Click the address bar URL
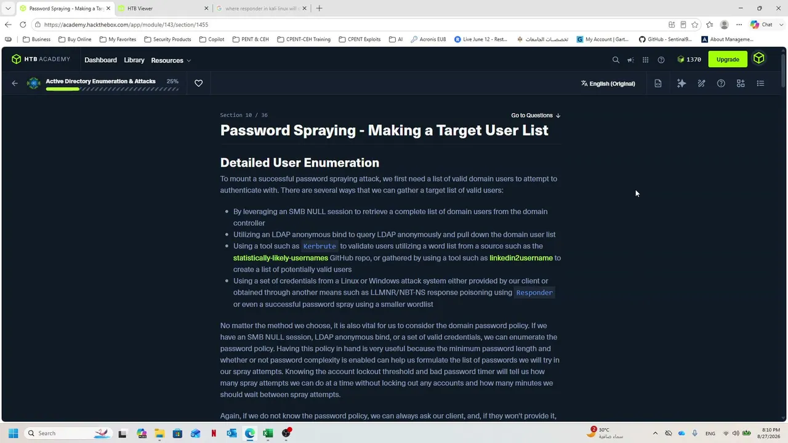788x443 pixels. point(126,25)
